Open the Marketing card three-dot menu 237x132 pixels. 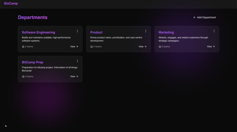point(214,31)
